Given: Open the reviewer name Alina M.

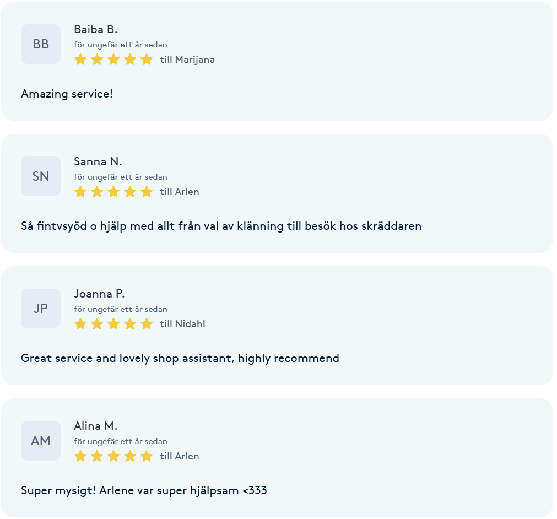Looking at the screenshot, I should coord(95,425).
